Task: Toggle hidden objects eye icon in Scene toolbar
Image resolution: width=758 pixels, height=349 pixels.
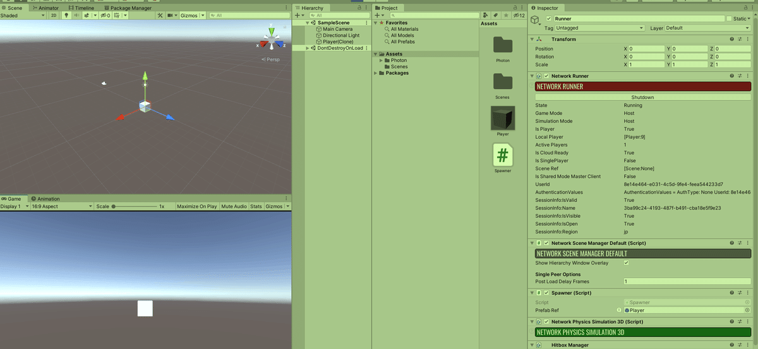Action: pos(105,15)
